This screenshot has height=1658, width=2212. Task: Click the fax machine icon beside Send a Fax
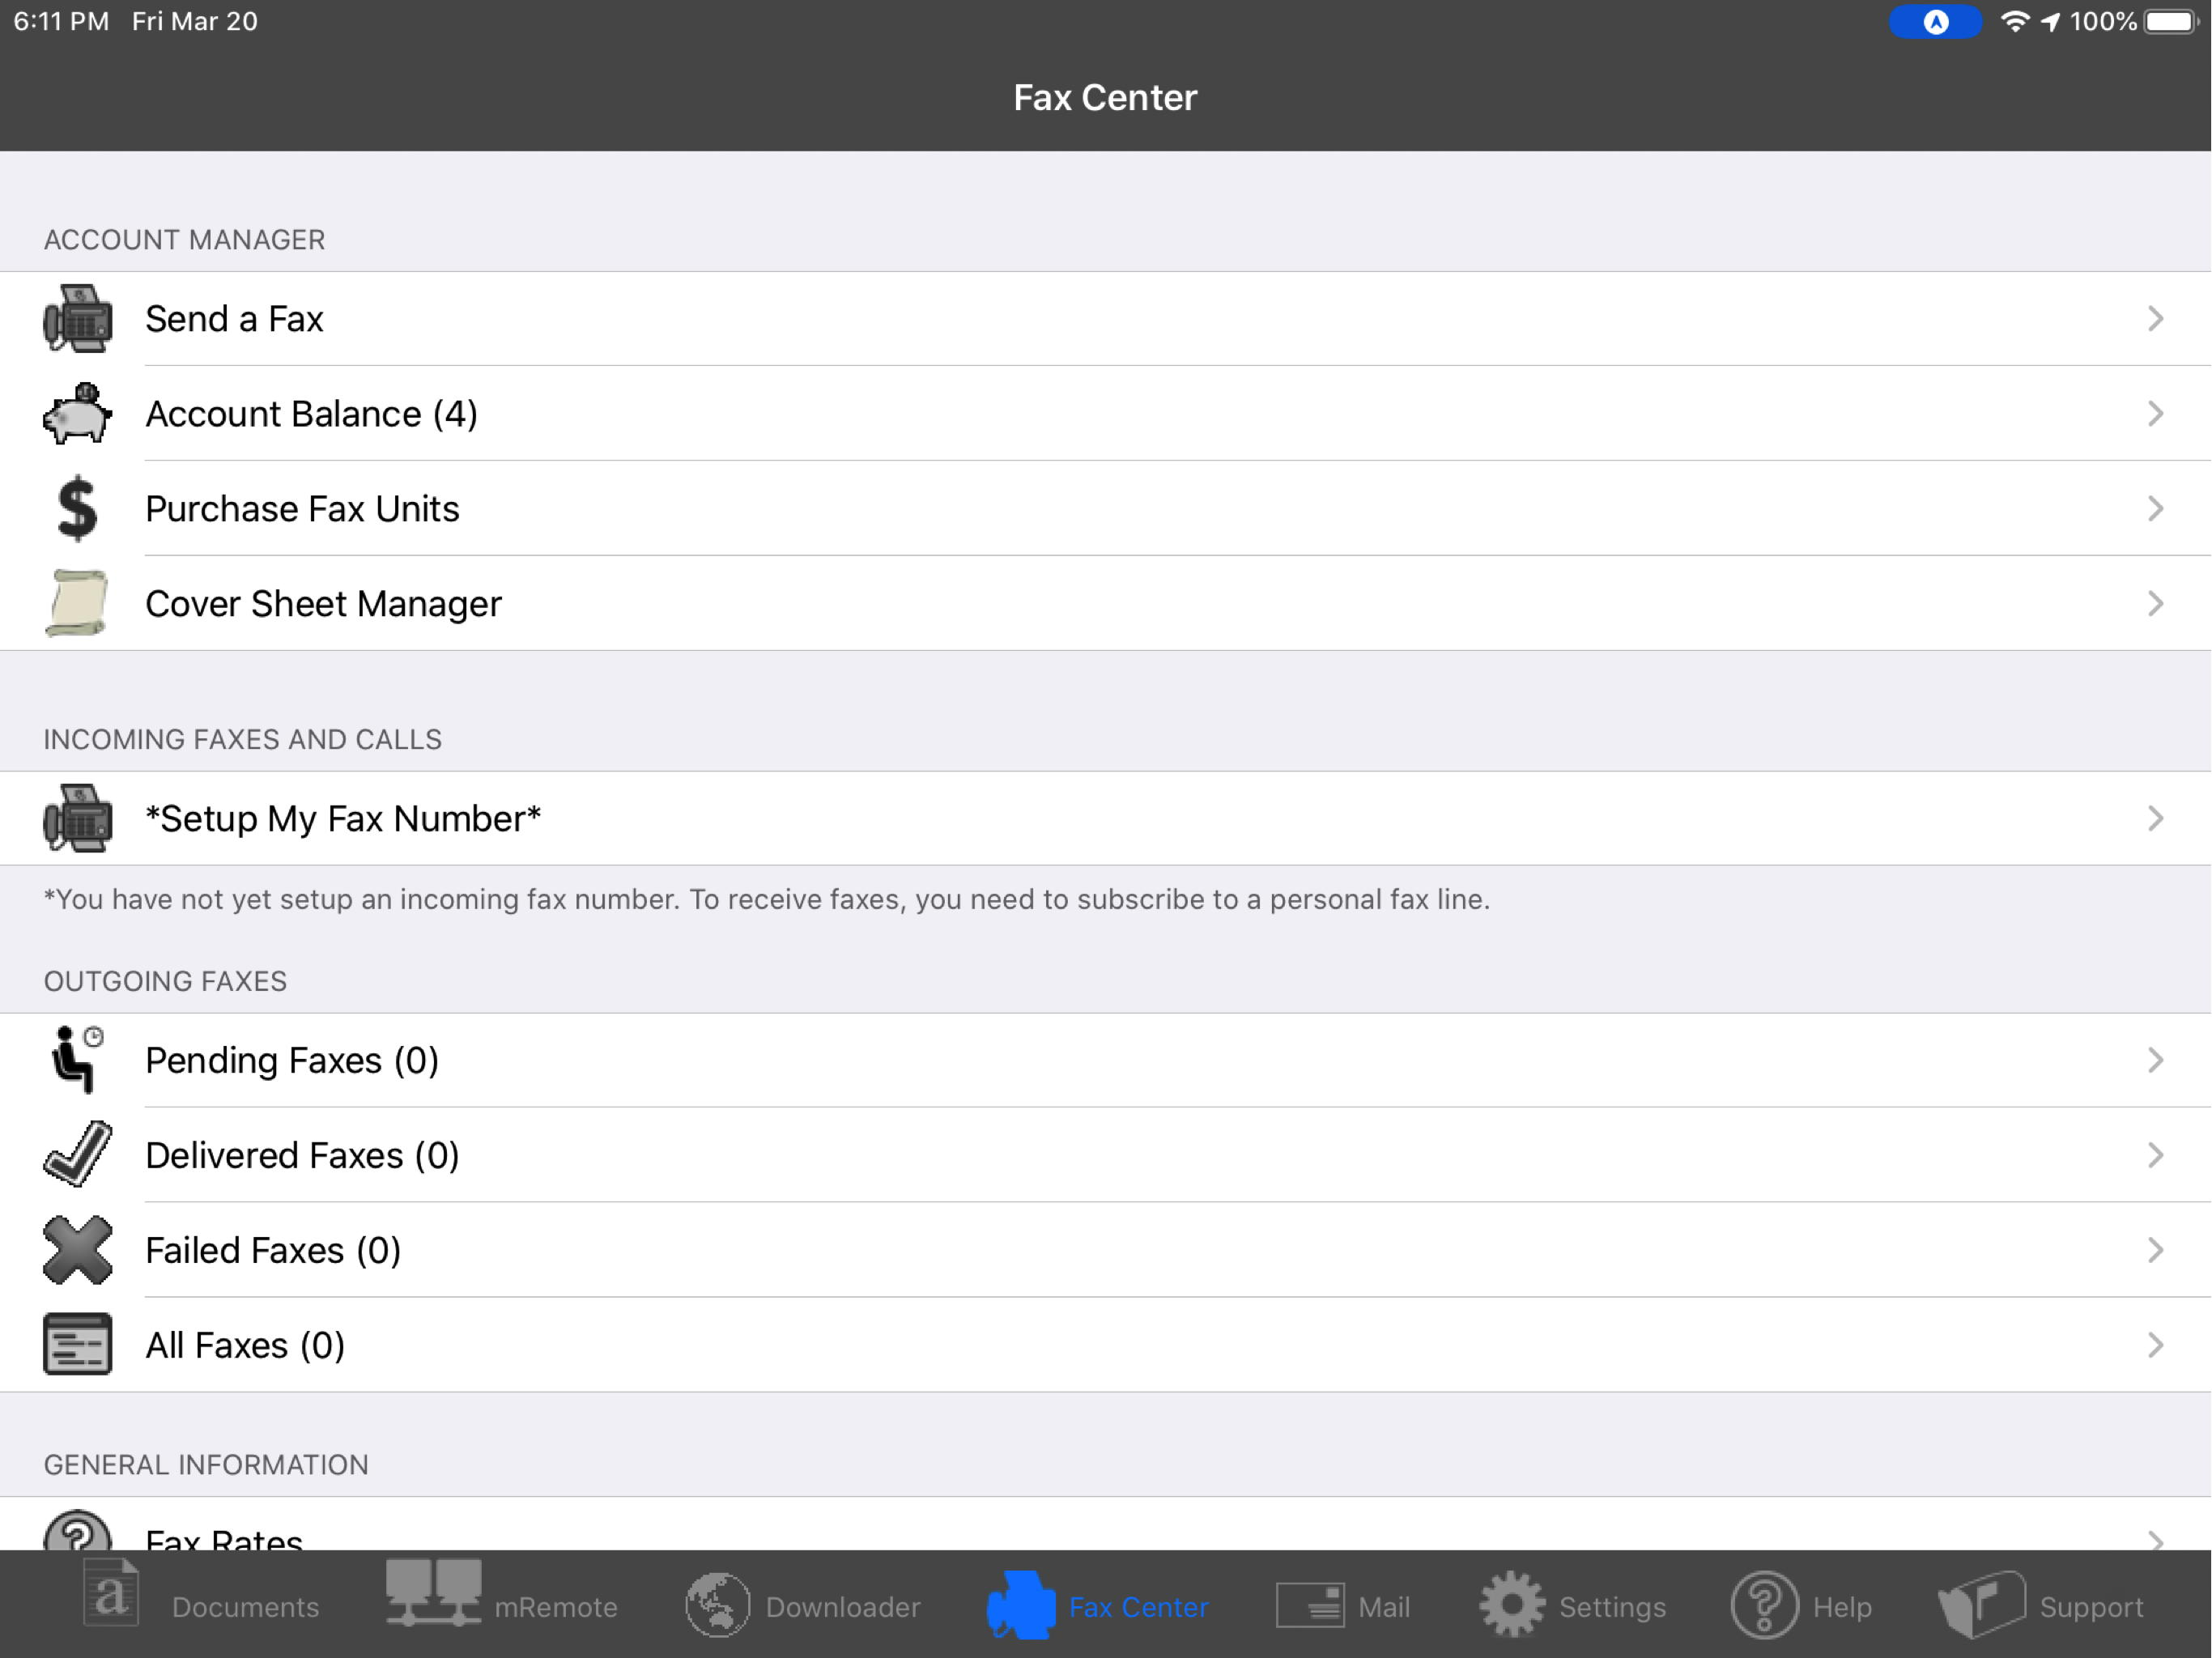(77, 319)
